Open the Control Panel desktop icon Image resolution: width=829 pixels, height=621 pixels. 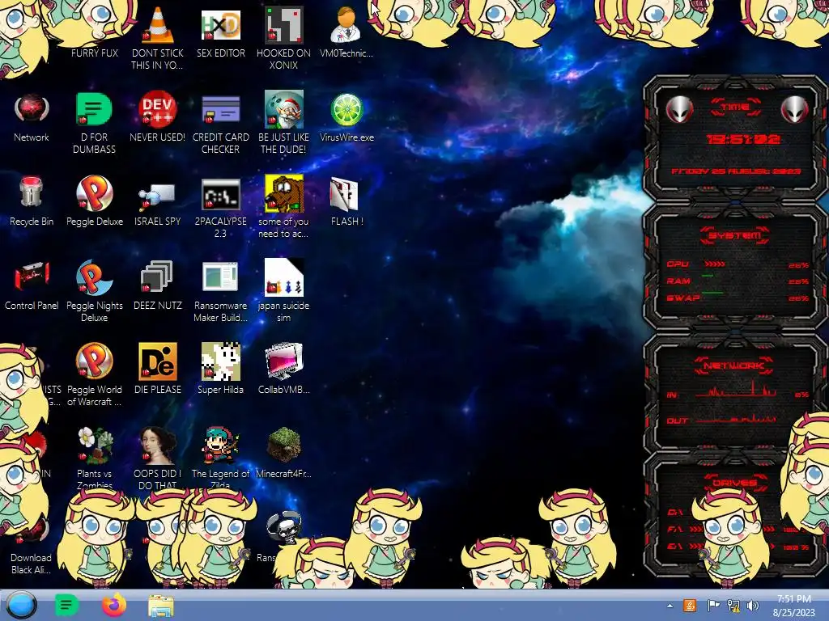[x=32, y=285]
